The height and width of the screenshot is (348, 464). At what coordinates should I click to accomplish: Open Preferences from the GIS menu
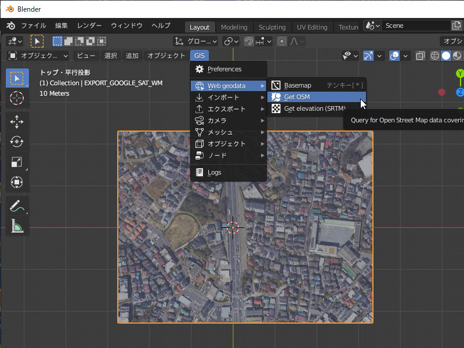[x=224, y=69]
